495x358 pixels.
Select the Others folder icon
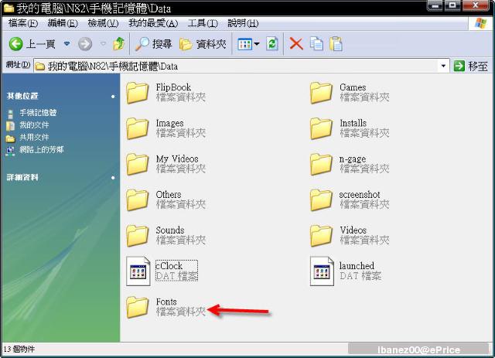(138, 199)
